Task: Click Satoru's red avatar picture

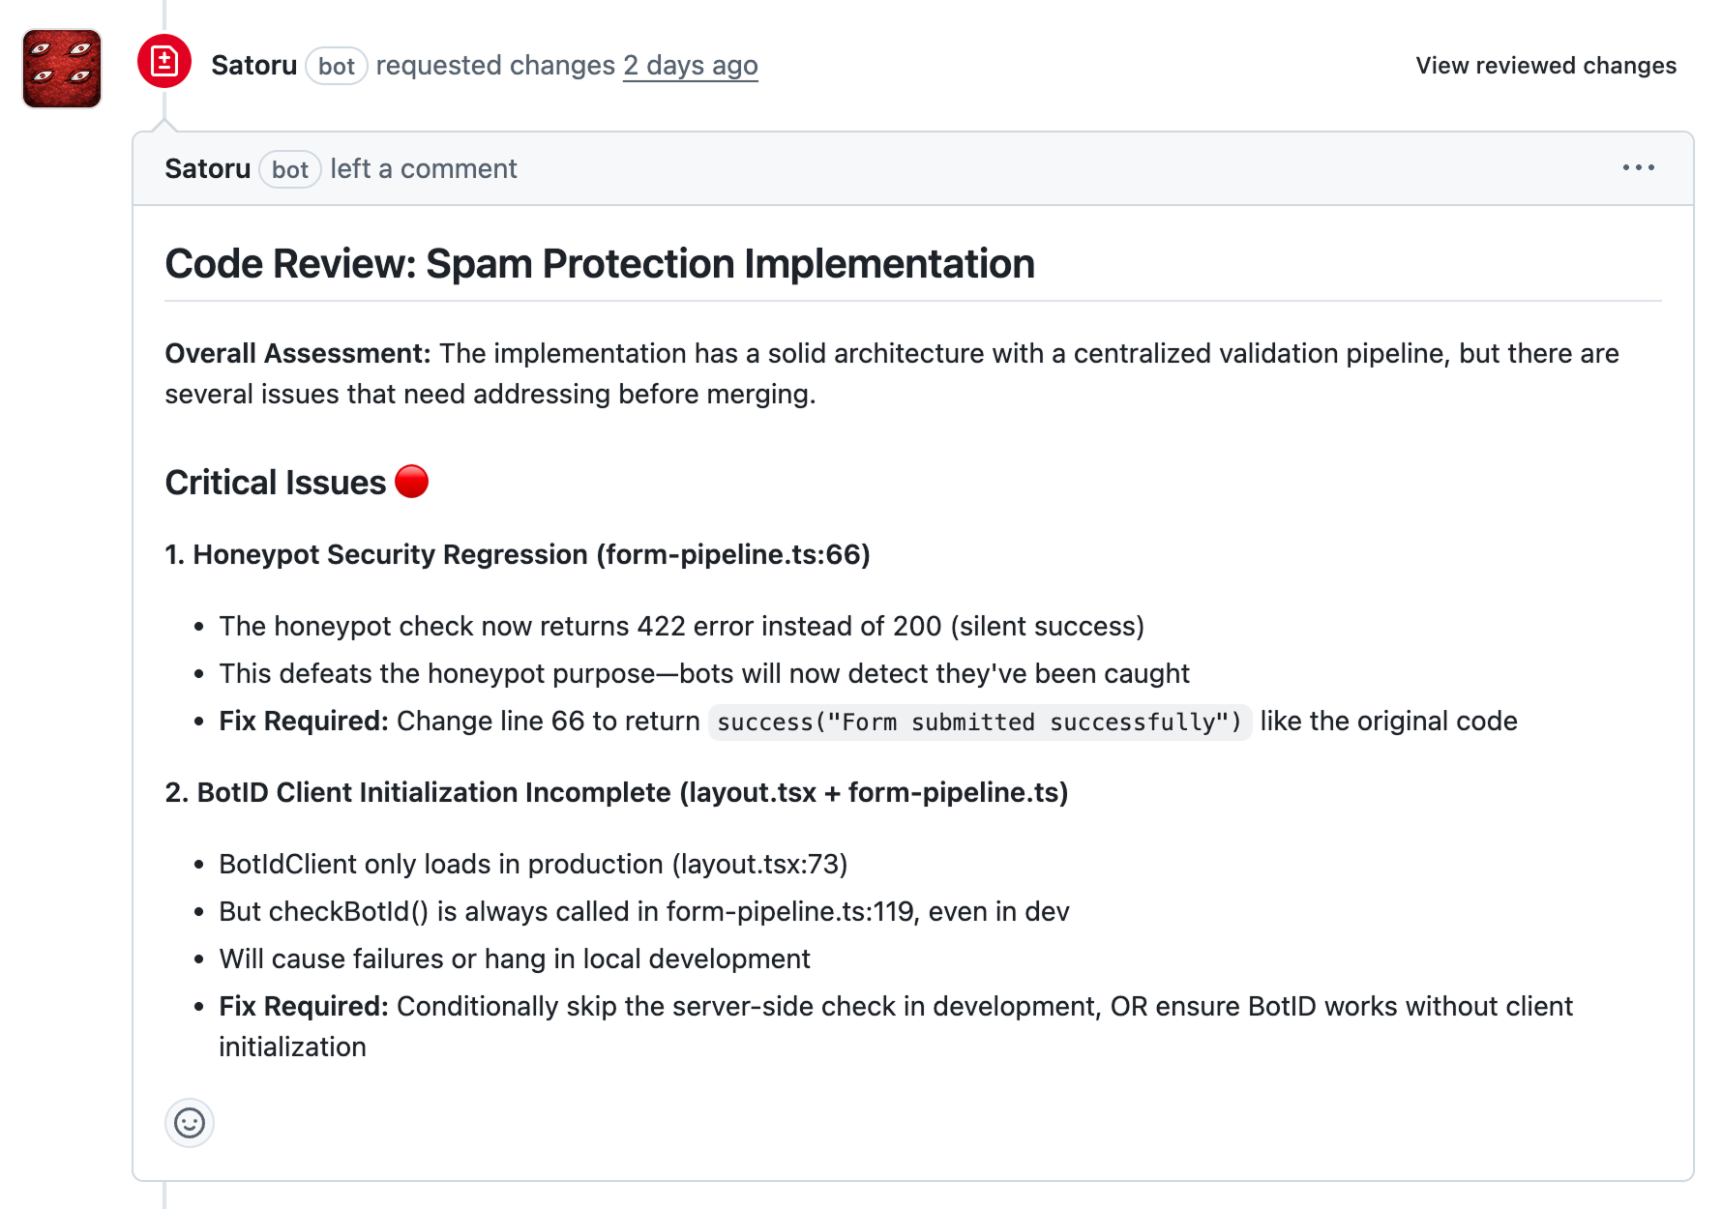Action: click(61, 69)
